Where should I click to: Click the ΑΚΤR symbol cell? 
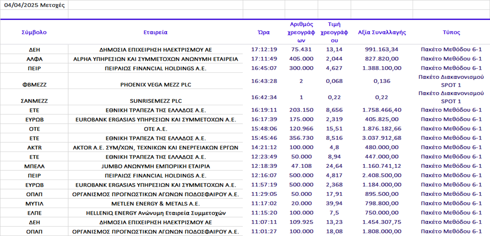34,147
